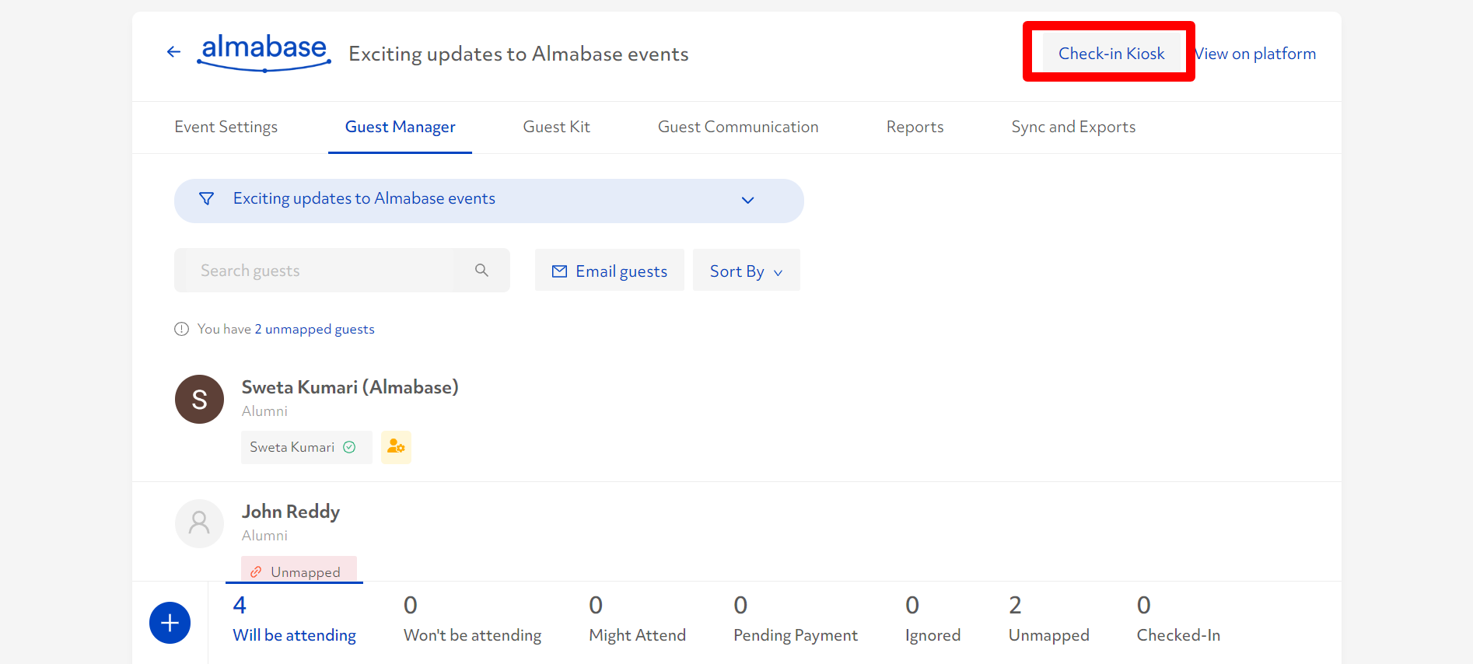
Task: Open View on platform link
Action: click(x=1255, y=54)
